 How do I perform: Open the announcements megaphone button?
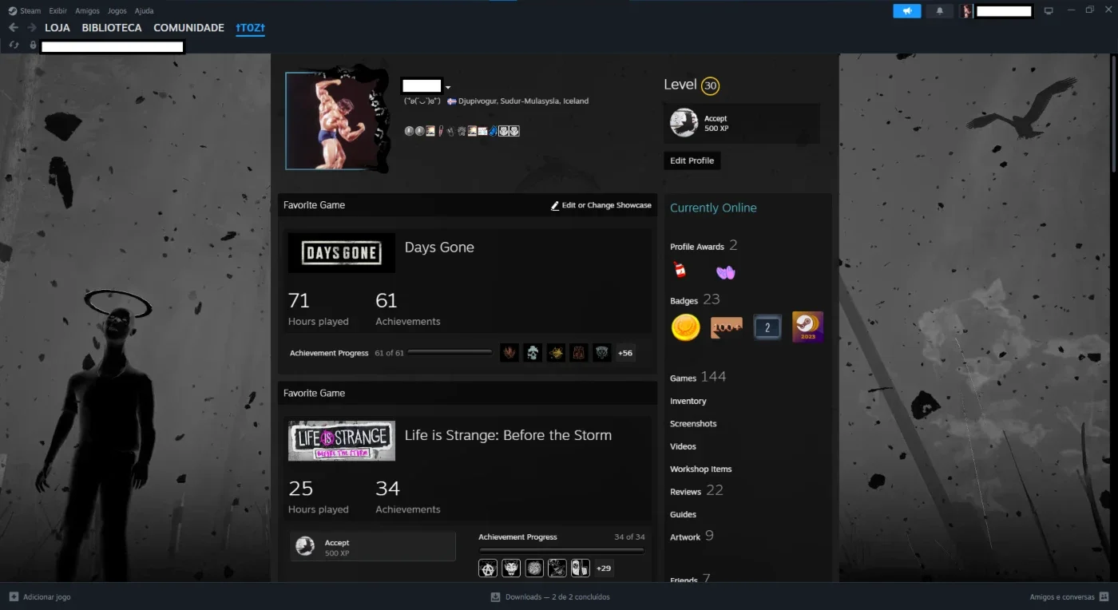click(907, 11)
